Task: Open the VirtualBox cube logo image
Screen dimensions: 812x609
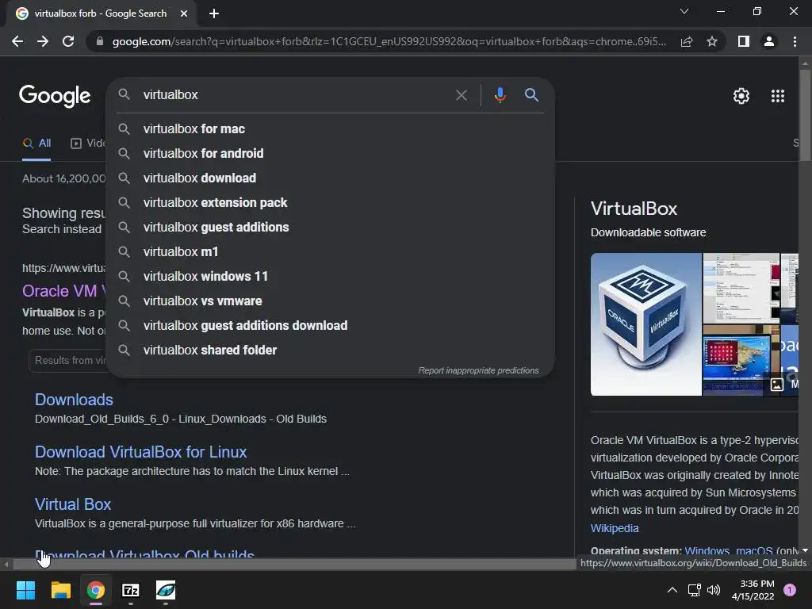Action: point(645,324)
